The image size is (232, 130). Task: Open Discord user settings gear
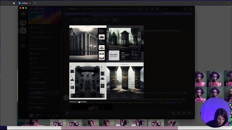(58, 116)
